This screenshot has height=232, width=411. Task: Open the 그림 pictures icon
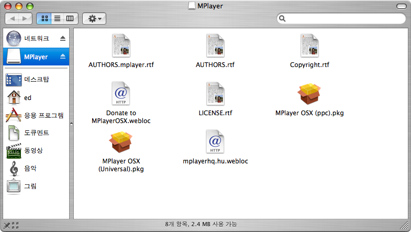tap(14, 186)
